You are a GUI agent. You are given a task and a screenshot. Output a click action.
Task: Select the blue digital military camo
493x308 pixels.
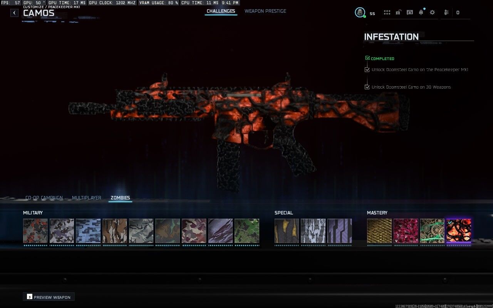[88, 231]
